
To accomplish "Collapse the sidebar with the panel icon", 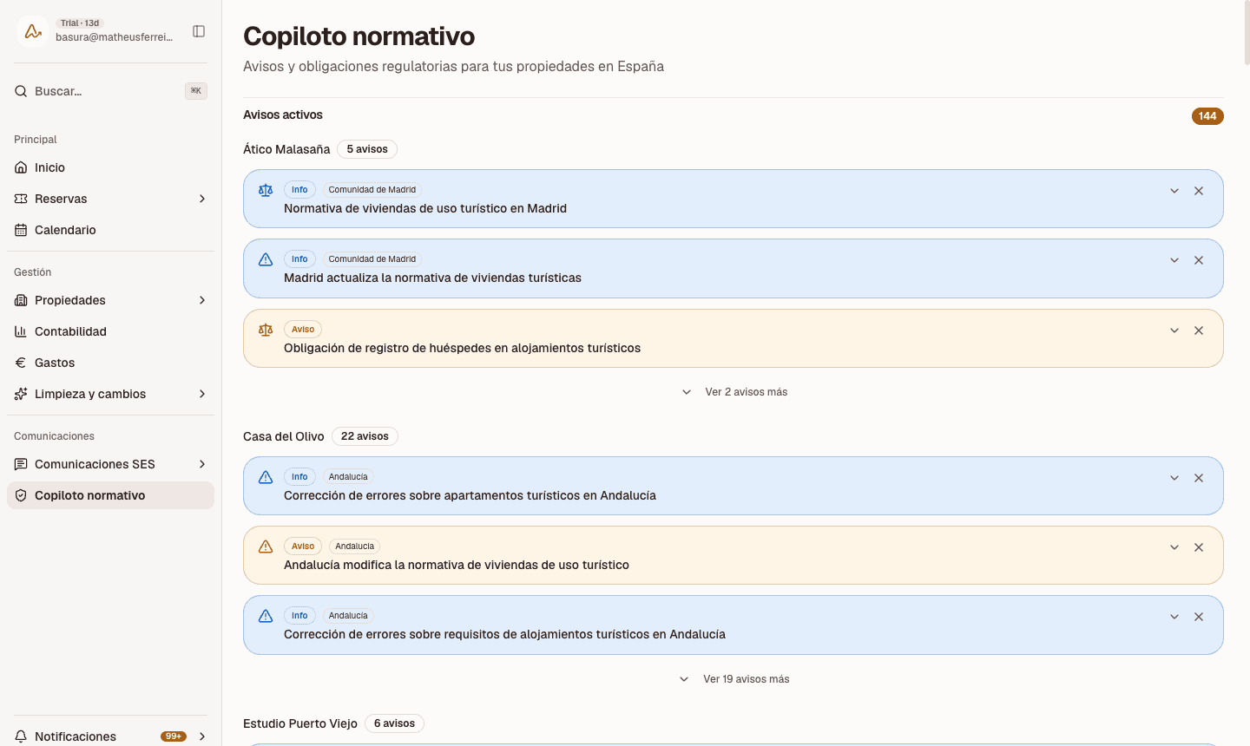I will [x=199, y=31].
